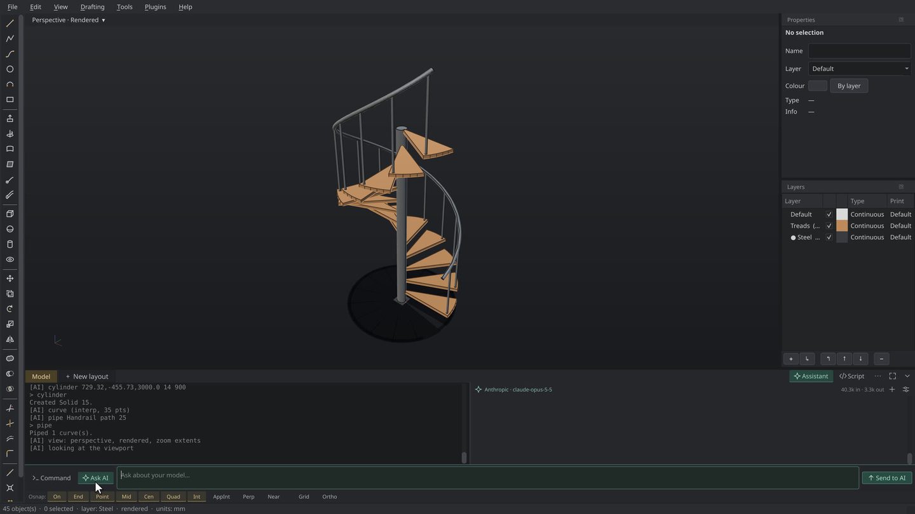Move the layer up with the up arrow

pyautogui.click(x=844, y=359)
